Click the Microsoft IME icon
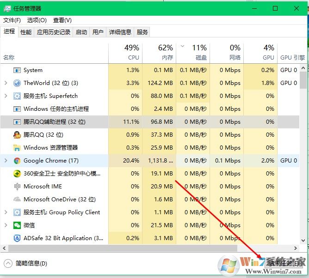The image size is (309, 278). coord(17,187)
